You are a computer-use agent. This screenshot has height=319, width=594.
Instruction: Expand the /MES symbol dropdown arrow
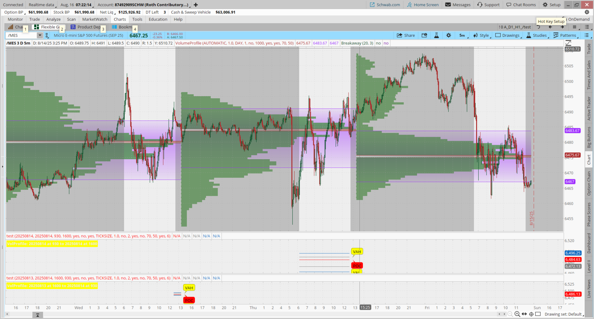tap(40, 35)
